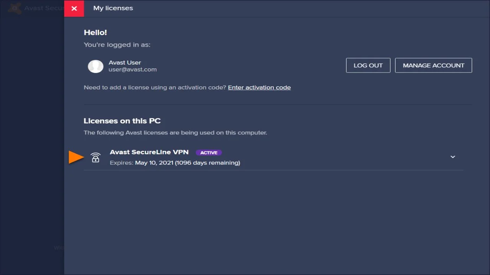
Task: Open MANAGE ACCOUNT
Action: click(433, 65)
